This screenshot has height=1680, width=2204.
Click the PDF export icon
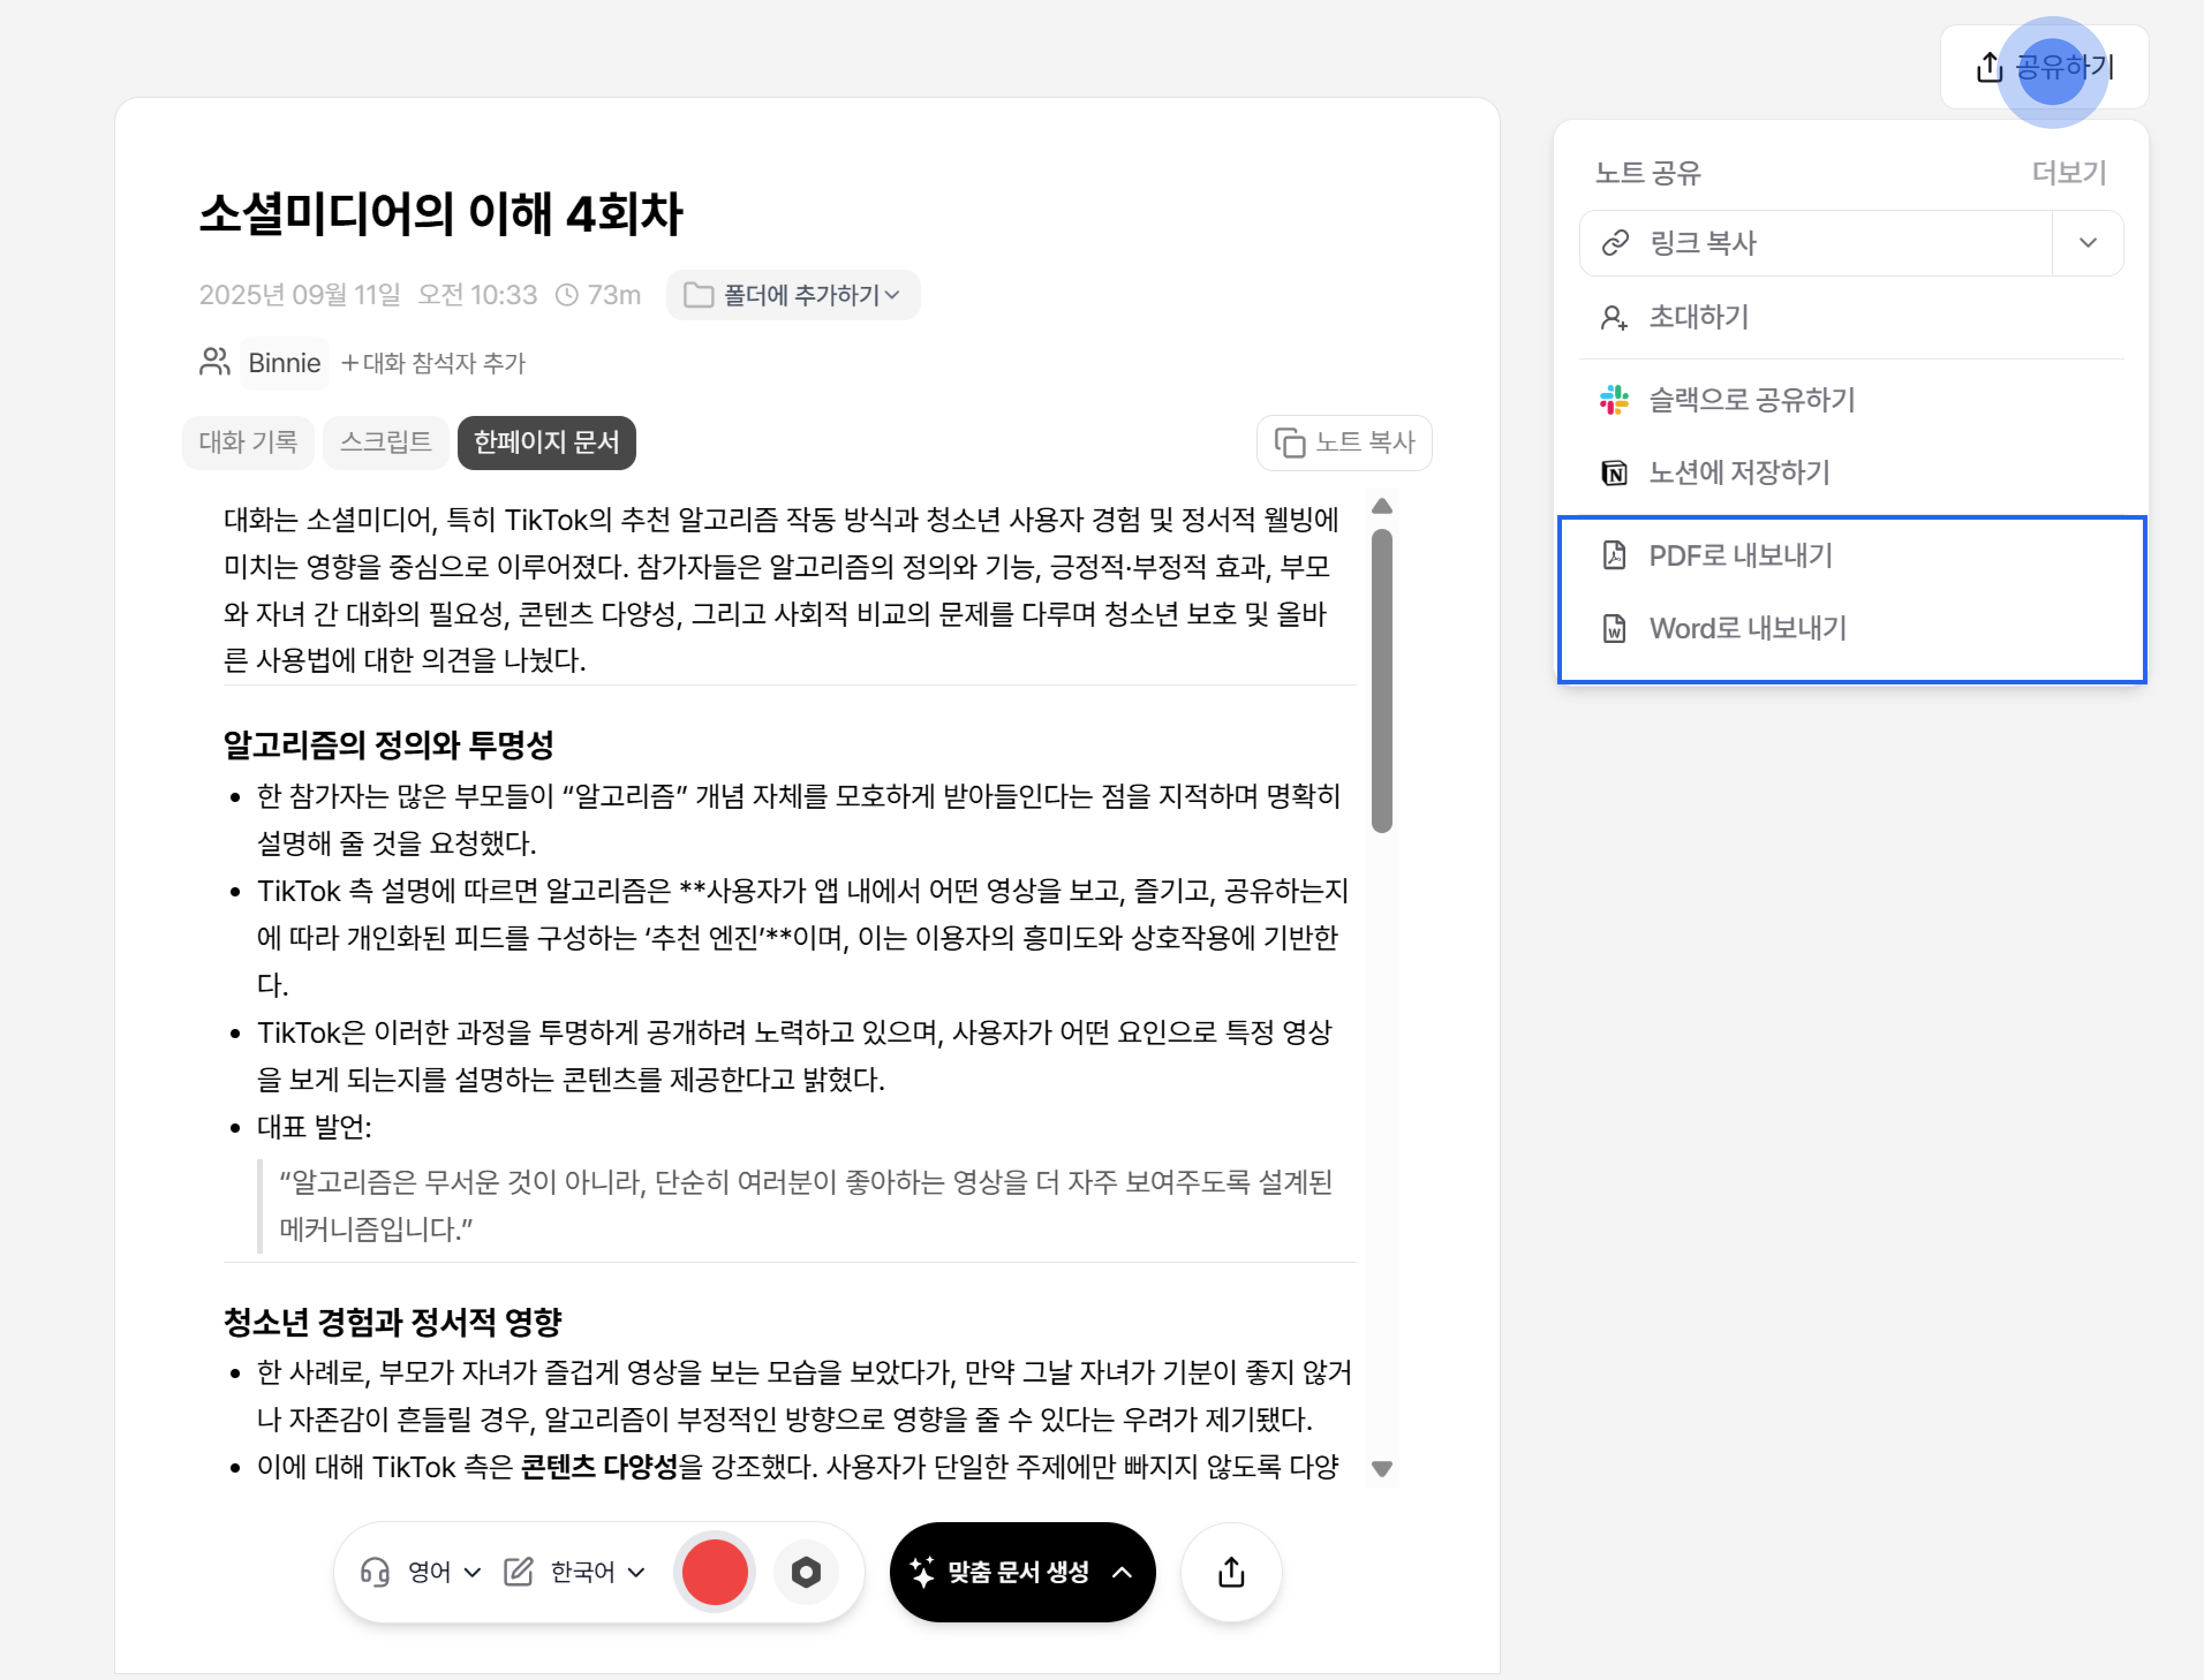[x=1614, y=555]
